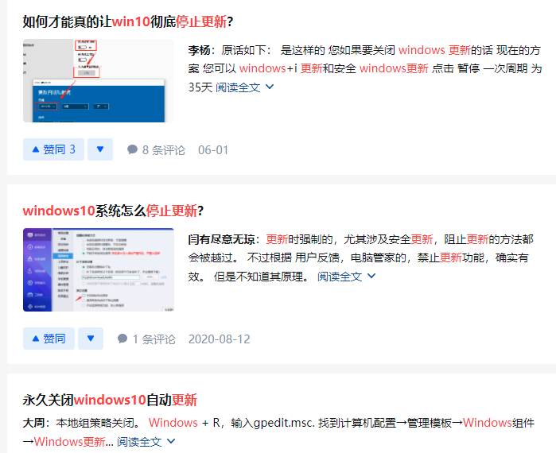This screenshot has height=453, width=556.
Task: Expand 阅读全文 on 李杨's answer
Action: 245,87
